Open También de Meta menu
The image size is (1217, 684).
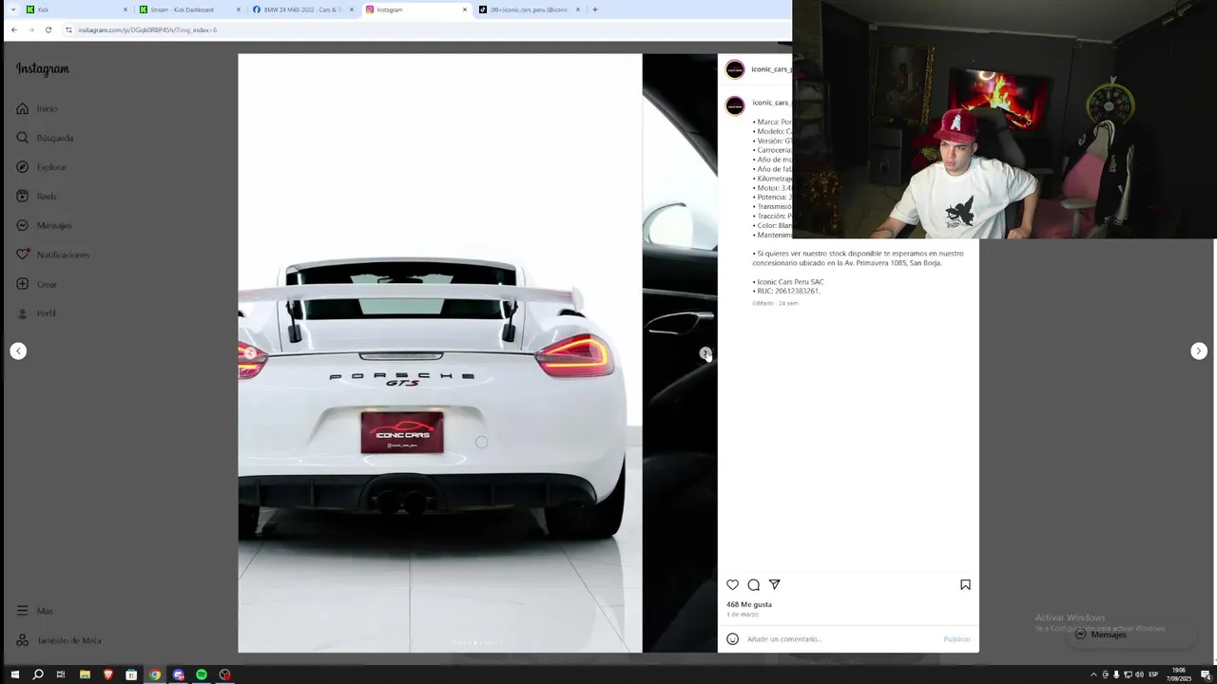(58, 640)
